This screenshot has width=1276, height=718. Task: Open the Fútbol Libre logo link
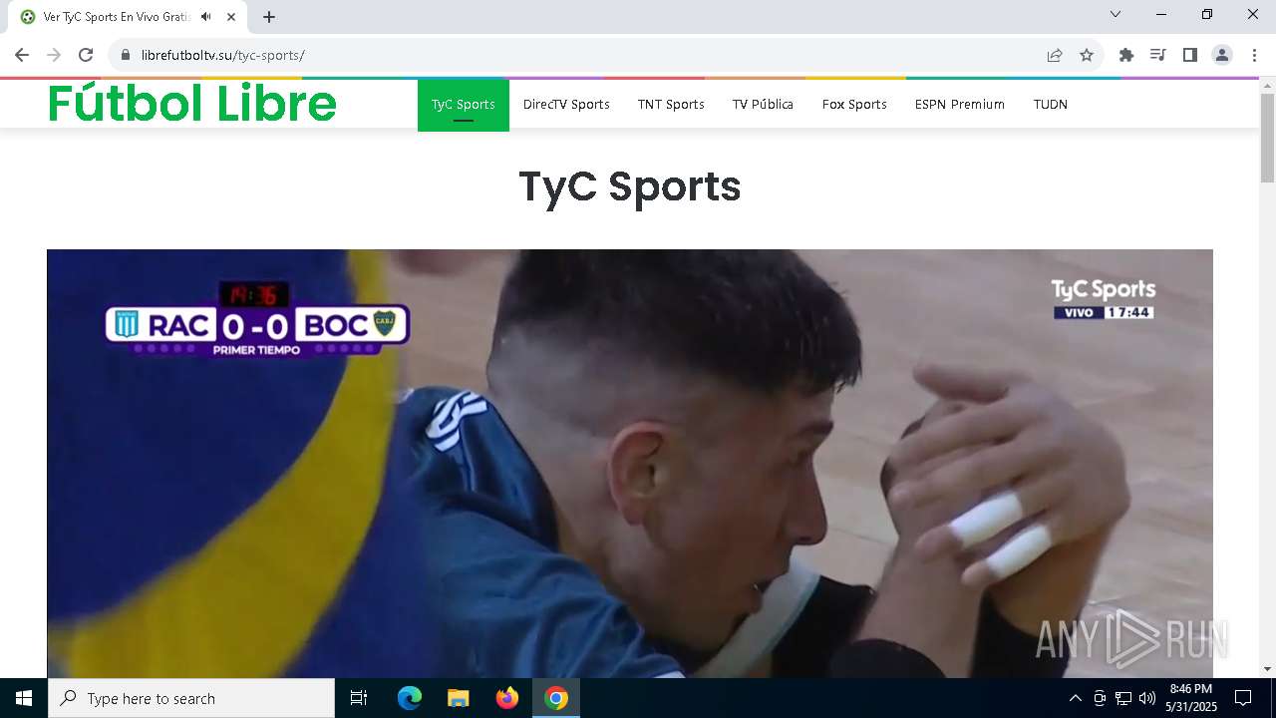[192, 103]
